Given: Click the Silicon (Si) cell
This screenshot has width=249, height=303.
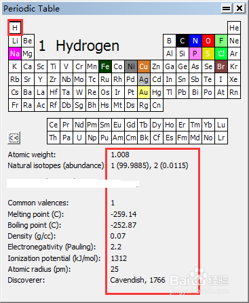Looking at the screenshot, I should 183,54.
